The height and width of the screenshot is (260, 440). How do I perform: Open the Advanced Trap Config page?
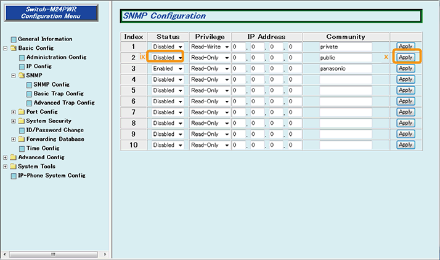[x=64, y=103]
